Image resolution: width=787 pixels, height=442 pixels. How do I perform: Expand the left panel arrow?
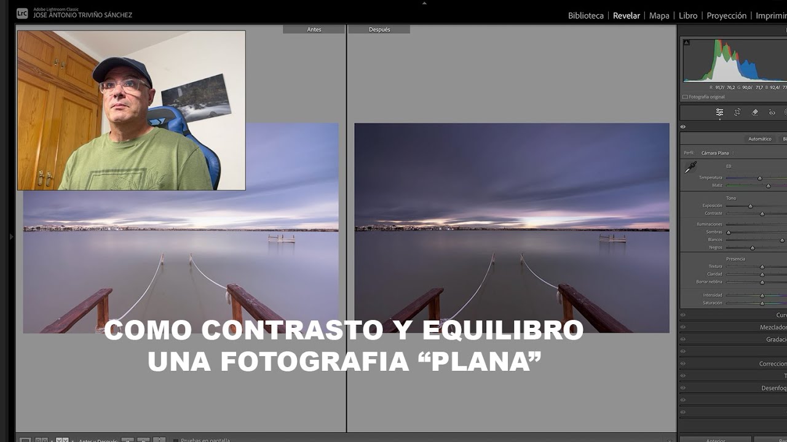(x=11, y=236)
